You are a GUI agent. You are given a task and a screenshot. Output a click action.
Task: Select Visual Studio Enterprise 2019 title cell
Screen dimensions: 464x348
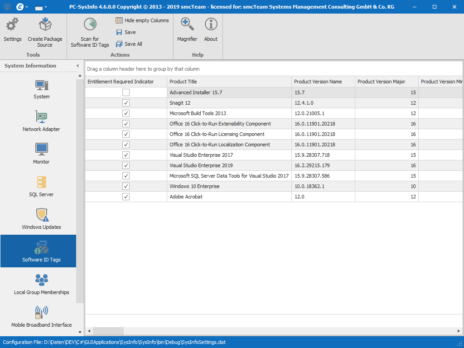tap(229, 165)
